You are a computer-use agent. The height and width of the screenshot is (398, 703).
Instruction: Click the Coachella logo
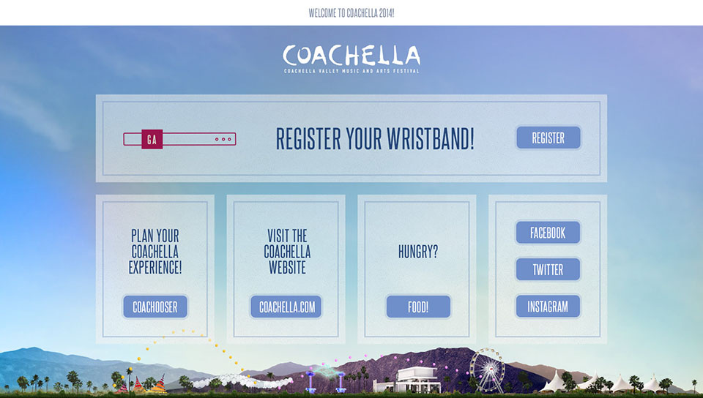pyautogui.click(x=351, y=59)
